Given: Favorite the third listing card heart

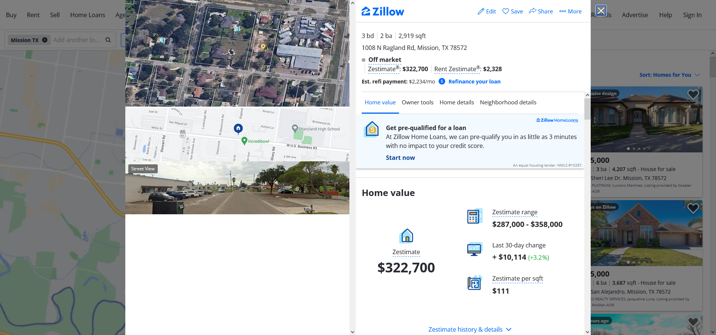Looking at the screenshot, I should coord(693,322).
